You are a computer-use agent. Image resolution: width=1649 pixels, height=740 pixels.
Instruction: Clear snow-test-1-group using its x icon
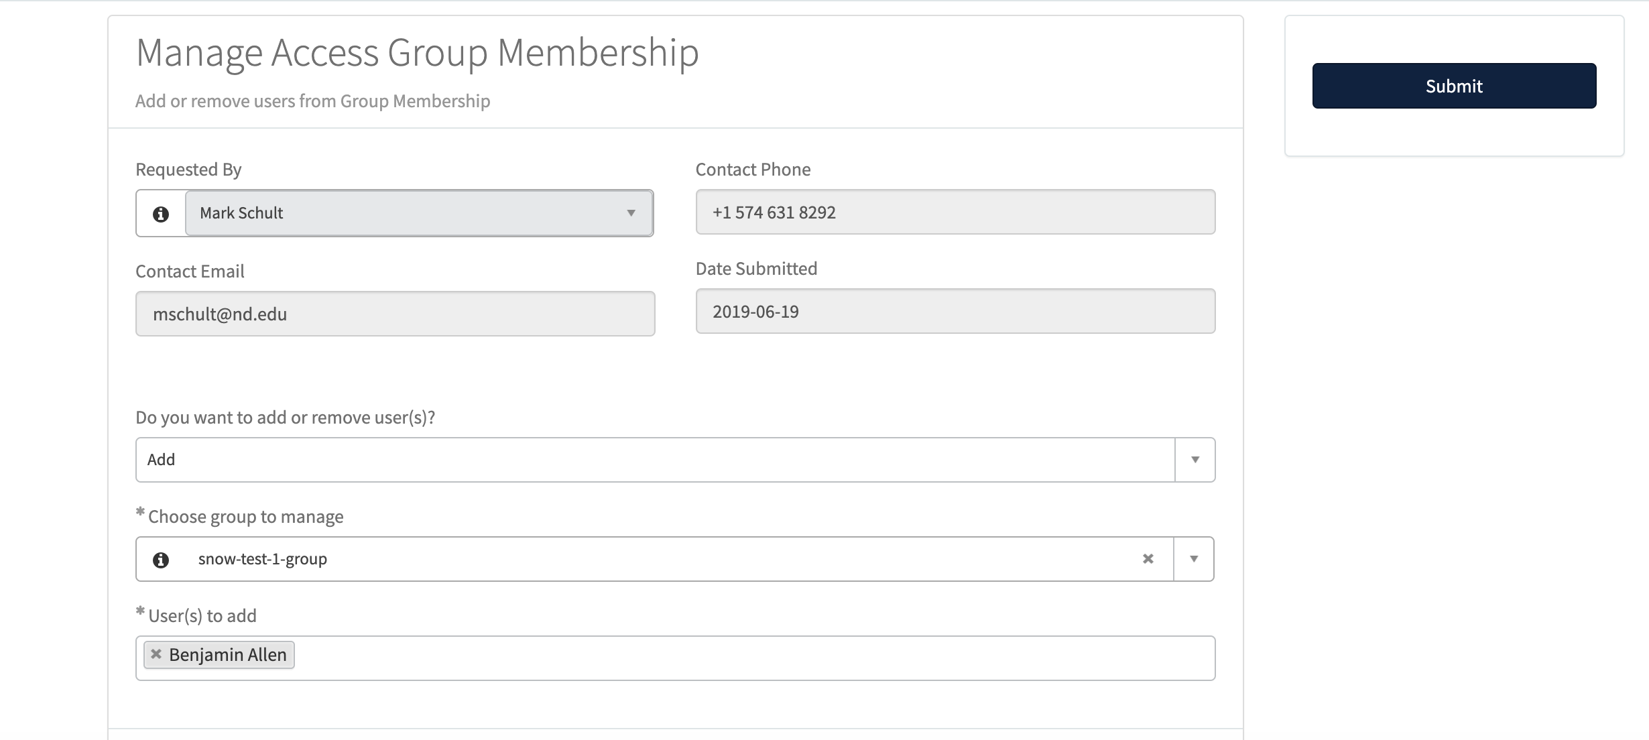click(x=1148, y=558)
